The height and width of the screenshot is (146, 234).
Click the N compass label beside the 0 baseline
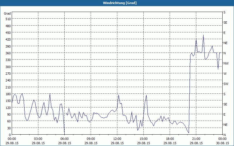(x=224, y=135)
